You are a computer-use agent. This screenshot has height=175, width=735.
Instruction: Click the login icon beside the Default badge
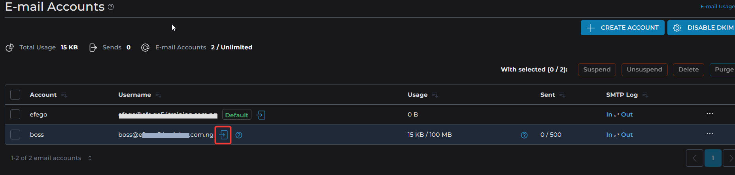[x=261, y=115]
